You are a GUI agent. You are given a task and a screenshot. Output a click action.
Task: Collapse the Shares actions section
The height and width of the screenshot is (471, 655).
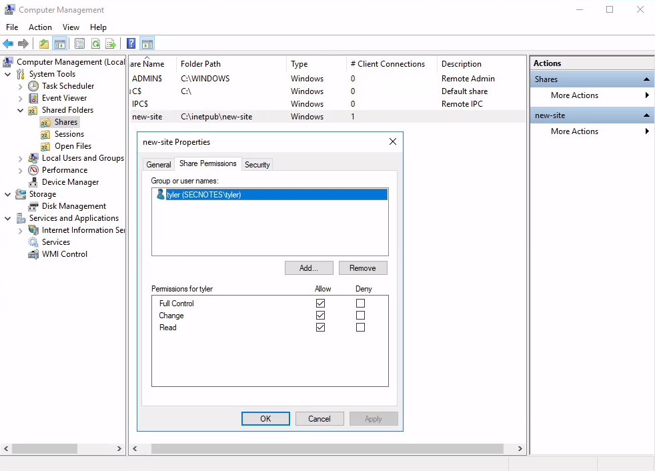[646, 79]
